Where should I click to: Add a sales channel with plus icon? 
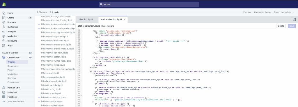click(30, 53)
